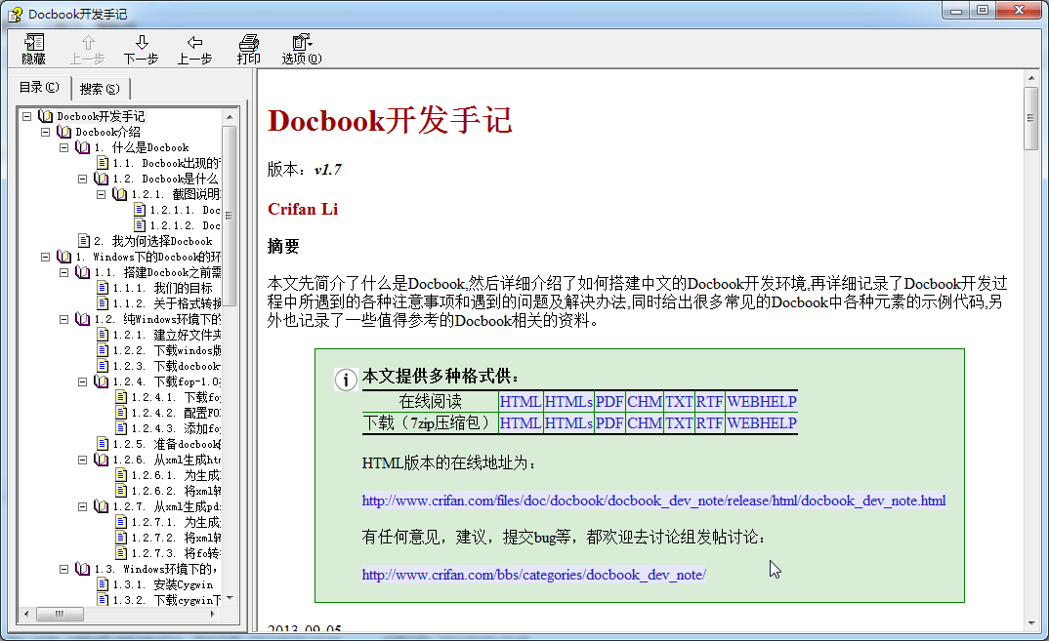The height and width of the screenshot is (641, 1049).
Task: Click the page icon of 1.2.5. 准备docbook
Action: 103,444
